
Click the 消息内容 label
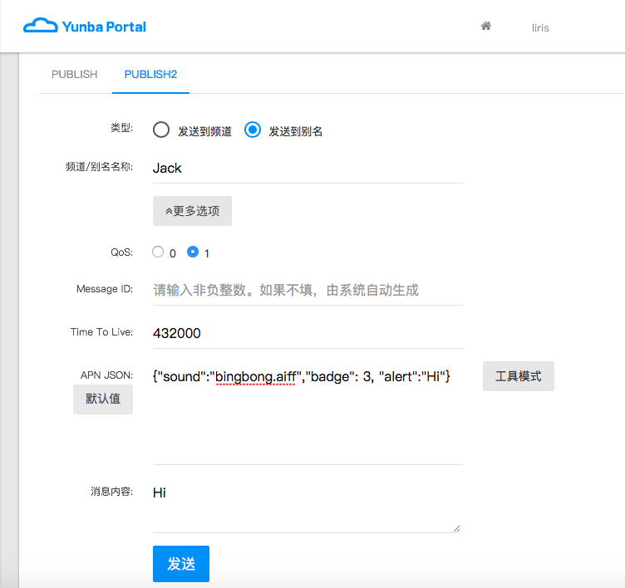click(x=111, y=491)
